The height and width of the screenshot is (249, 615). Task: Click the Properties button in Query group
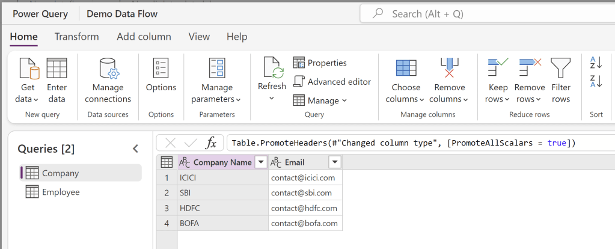click(320, 63)
